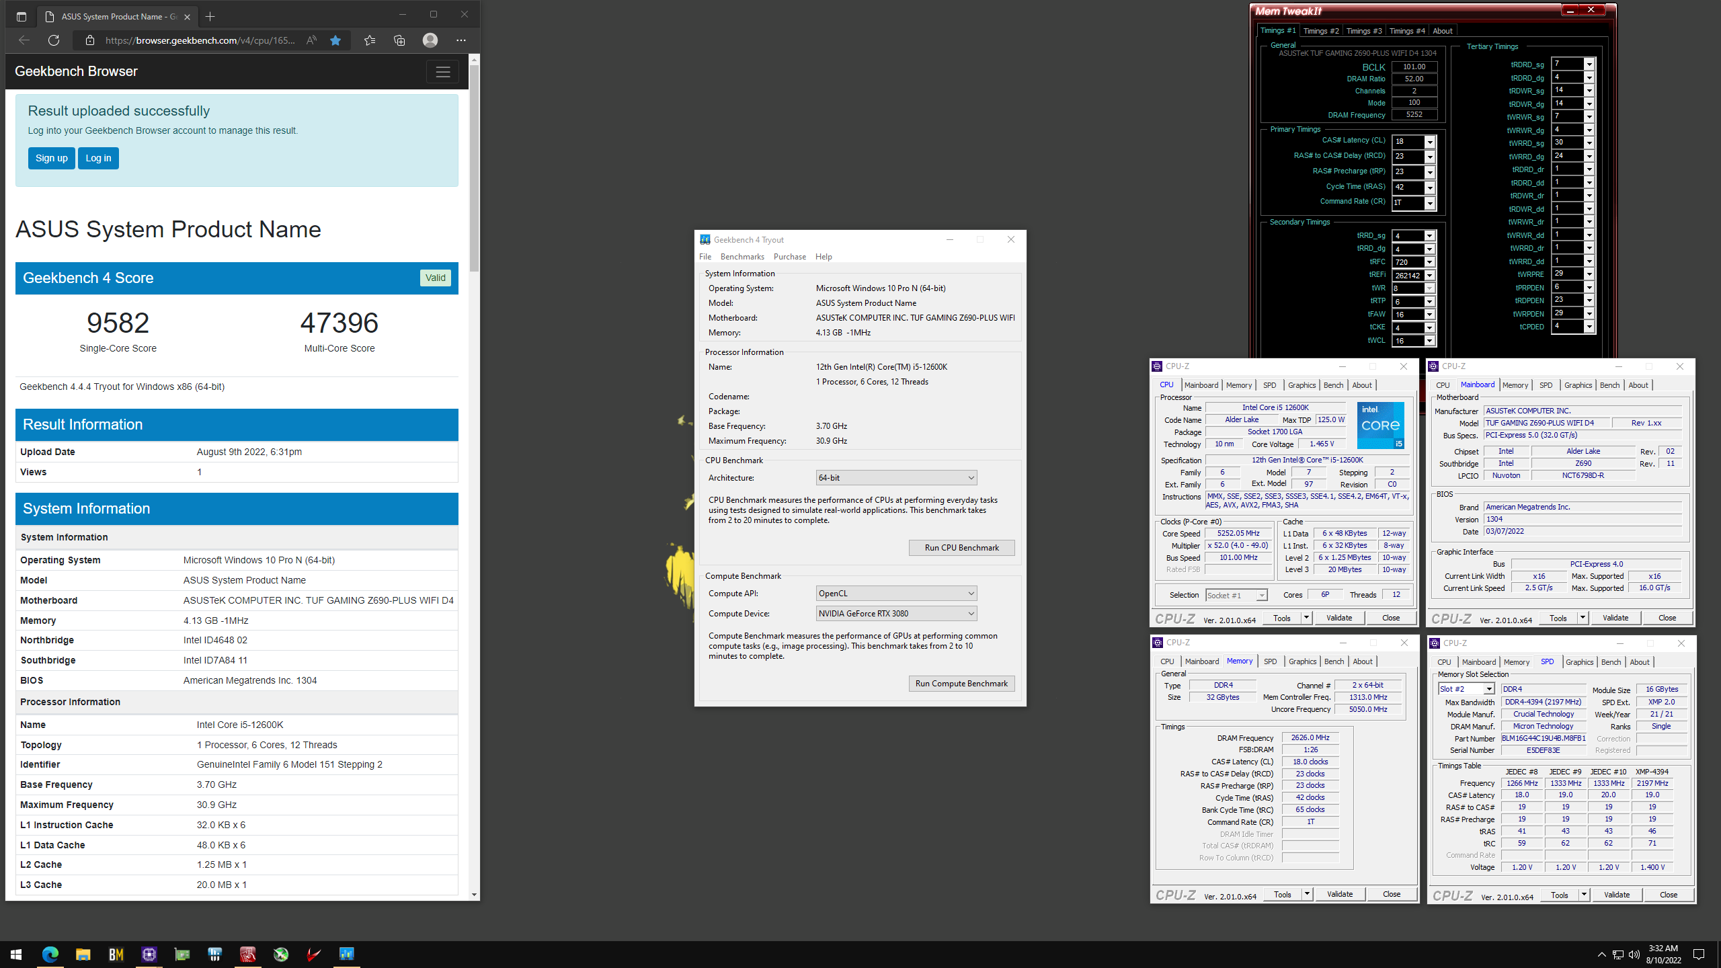Open Graphics tab in CPU-Z Mainboard window
This screenshot has width=1721, height=968.
coord(1578,385)
